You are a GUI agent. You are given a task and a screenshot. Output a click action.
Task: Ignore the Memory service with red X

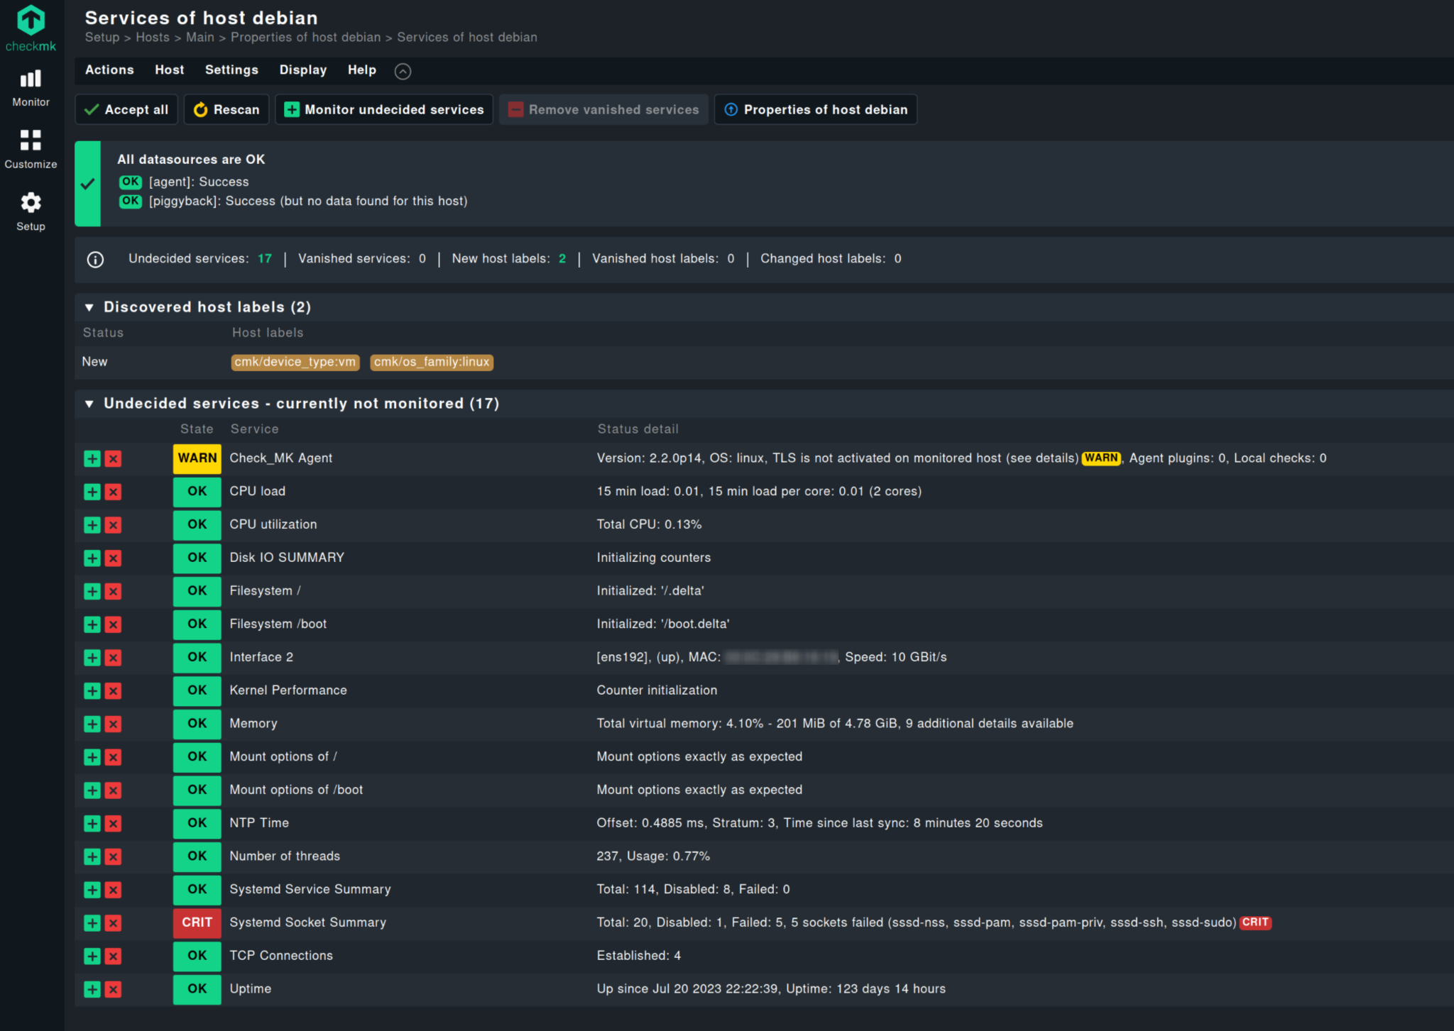(113, 724)
